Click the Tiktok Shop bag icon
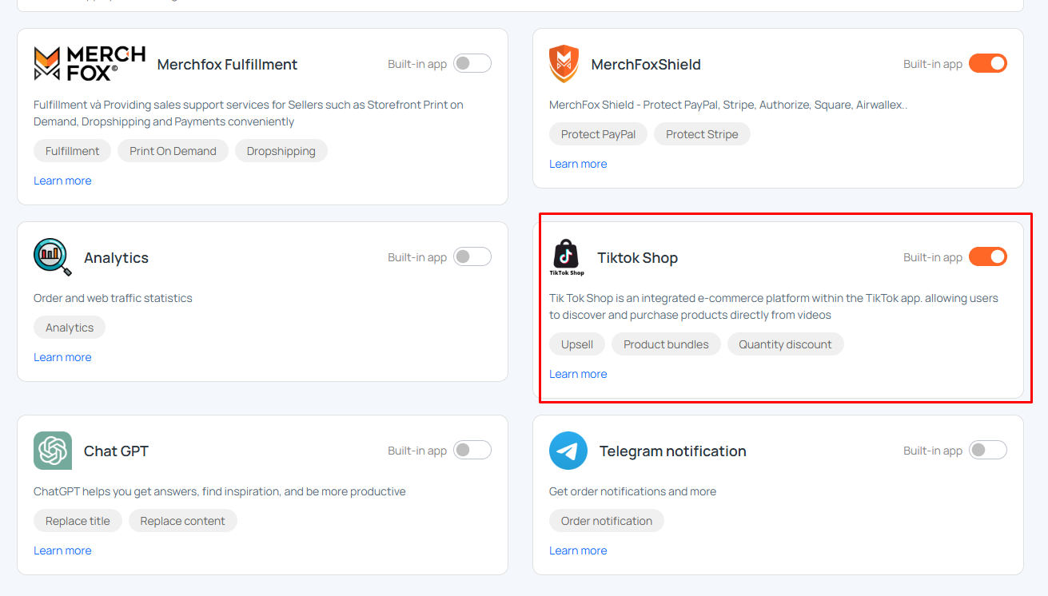The width and height of the screenshot is (1048, 596). click(567, 257)
